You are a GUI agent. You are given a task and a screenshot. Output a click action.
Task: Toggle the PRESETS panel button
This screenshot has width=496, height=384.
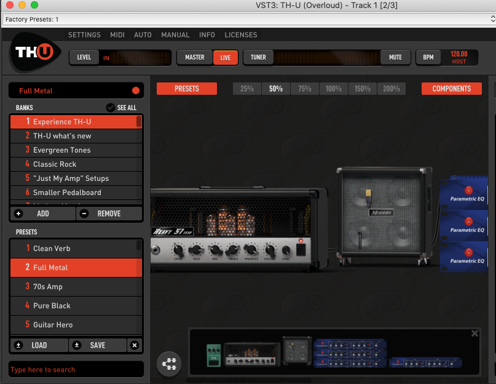click(187, 89)
